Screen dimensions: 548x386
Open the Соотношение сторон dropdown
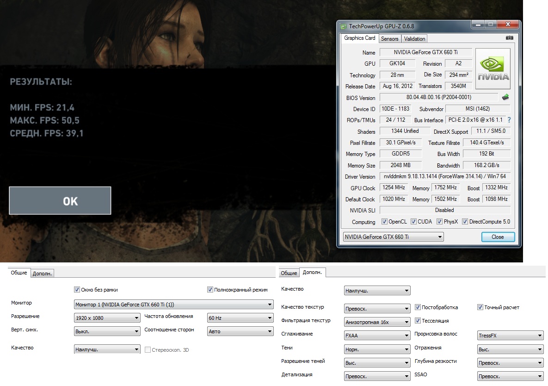(x=240, y=331)
